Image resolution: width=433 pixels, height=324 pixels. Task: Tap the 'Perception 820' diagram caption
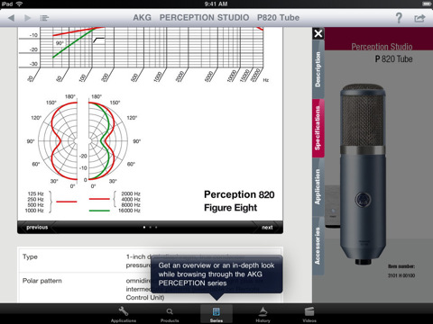tap(239, 194)
